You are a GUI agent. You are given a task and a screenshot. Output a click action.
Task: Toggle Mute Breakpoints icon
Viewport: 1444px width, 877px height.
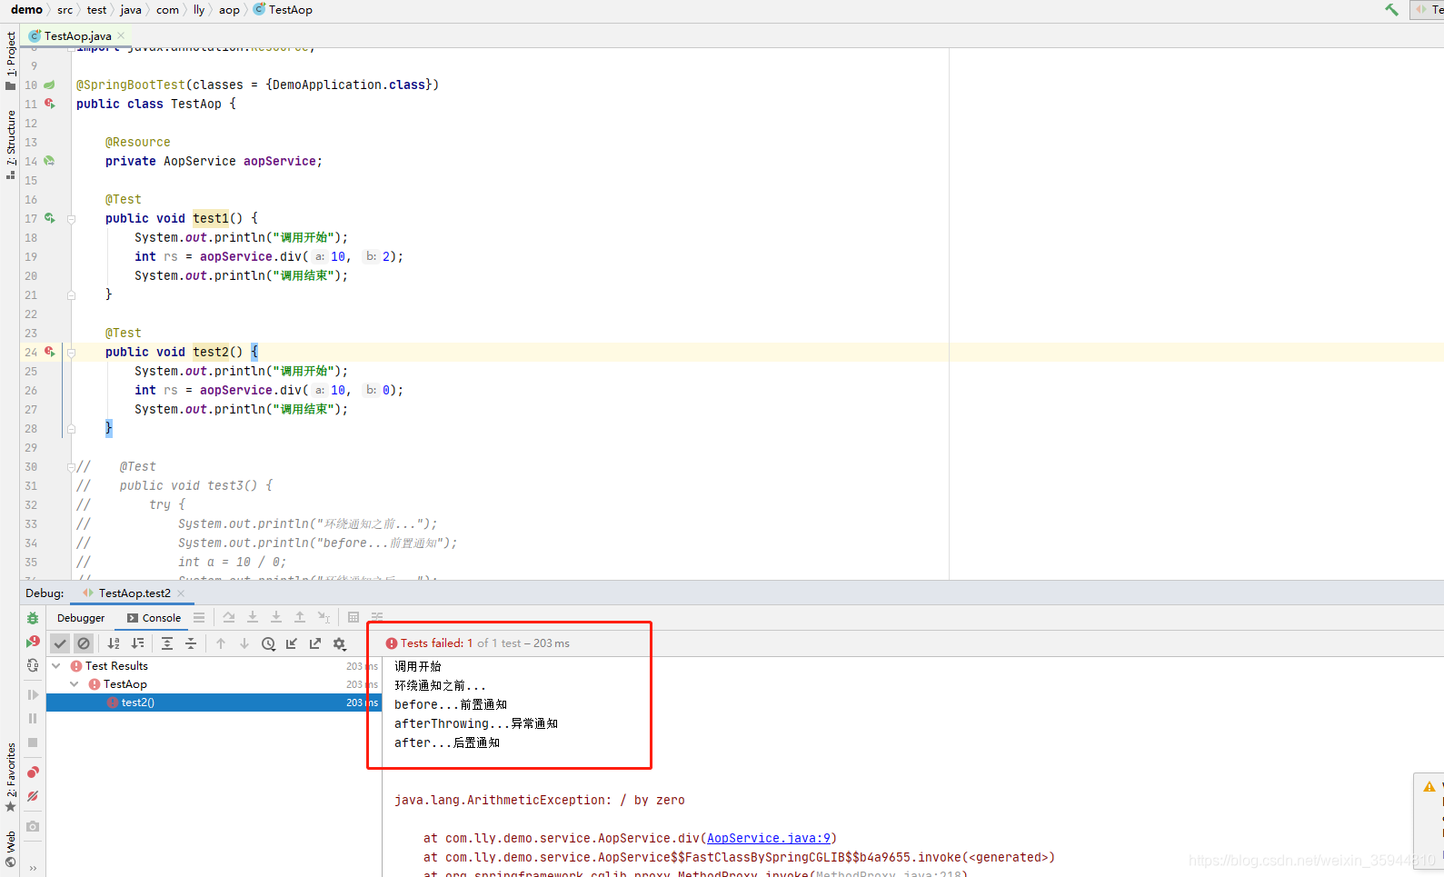click(33, 796)
